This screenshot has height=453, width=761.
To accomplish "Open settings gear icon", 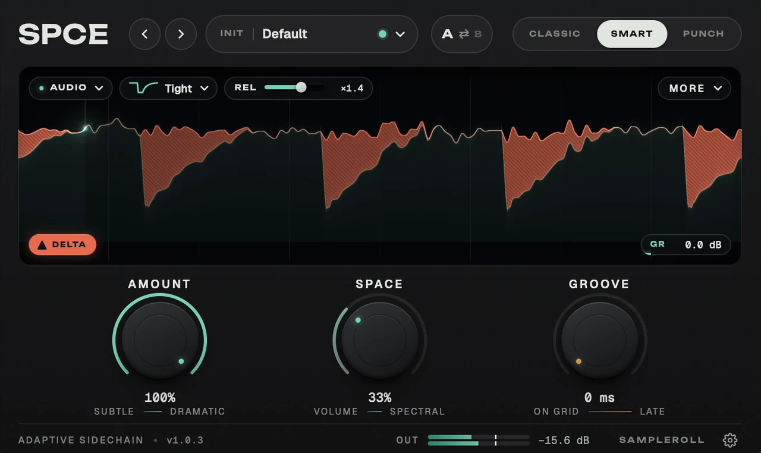I will coord(730,440).
